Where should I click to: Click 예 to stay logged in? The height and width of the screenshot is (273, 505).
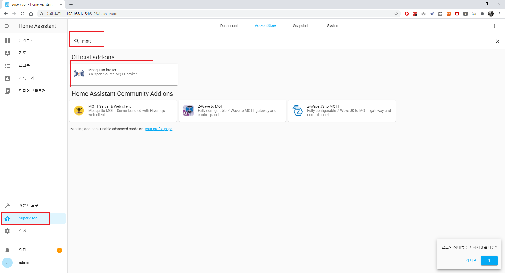tap(489, 260)
